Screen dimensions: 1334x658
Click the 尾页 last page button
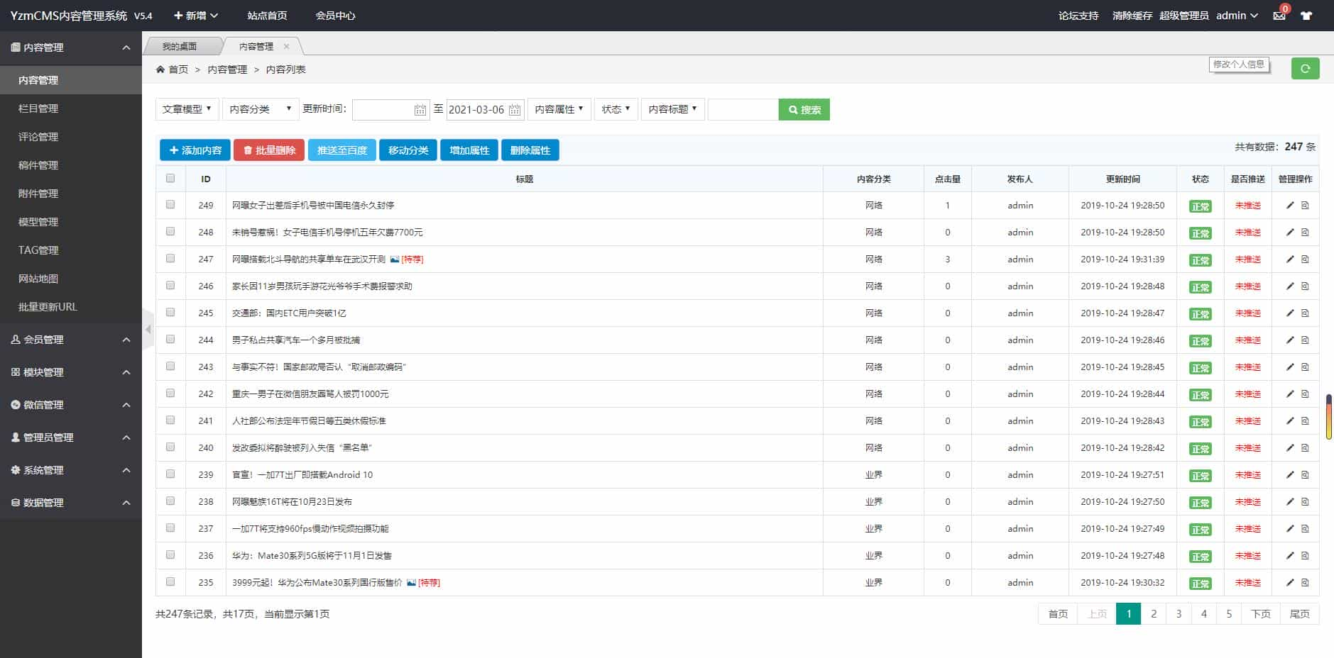(1299, 614)
